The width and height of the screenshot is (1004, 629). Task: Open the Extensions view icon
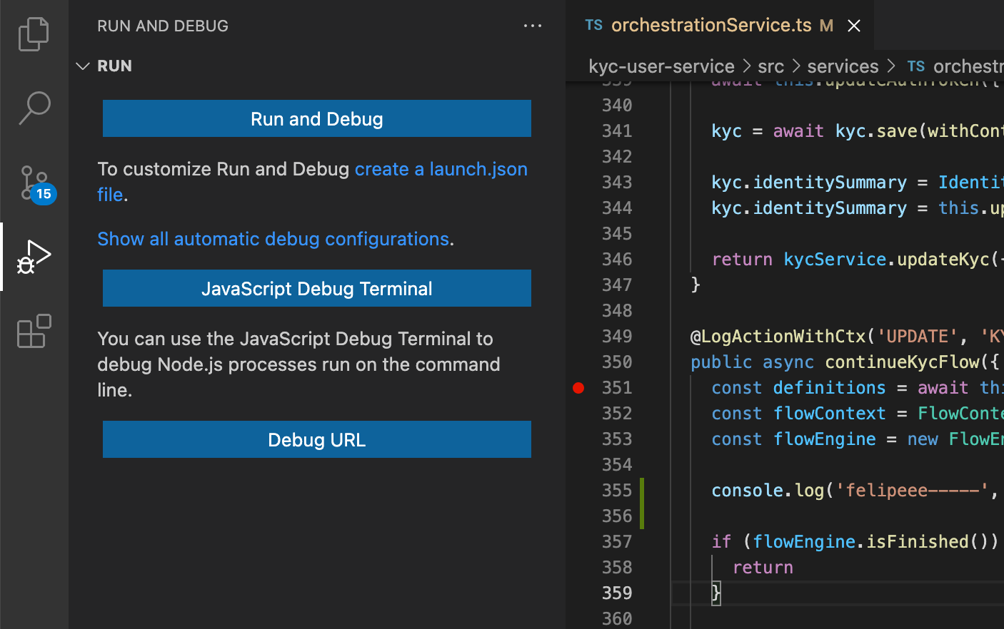pyautogui.click(x=34, y=331)
